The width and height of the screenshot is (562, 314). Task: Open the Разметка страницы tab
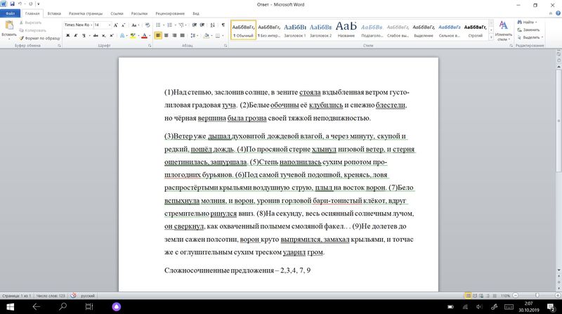point(86,13)
